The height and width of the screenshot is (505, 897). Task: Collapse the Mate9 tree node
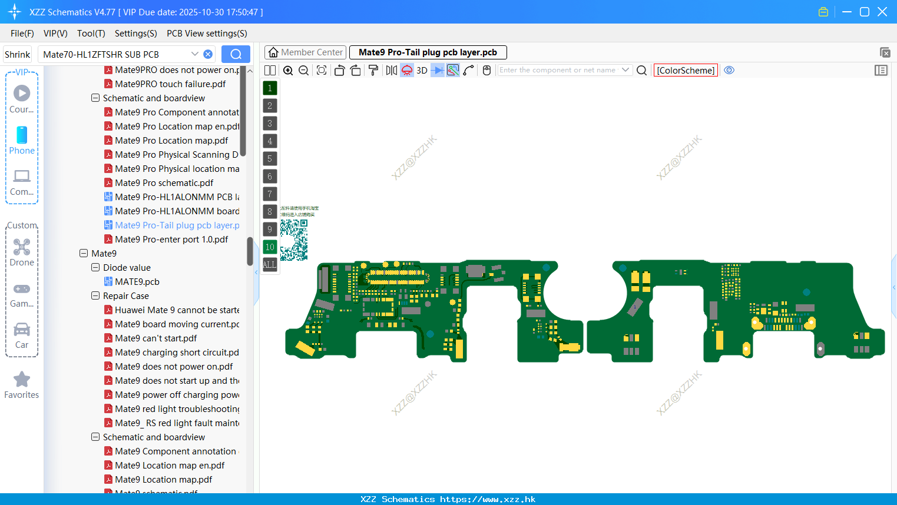(84, 254)
